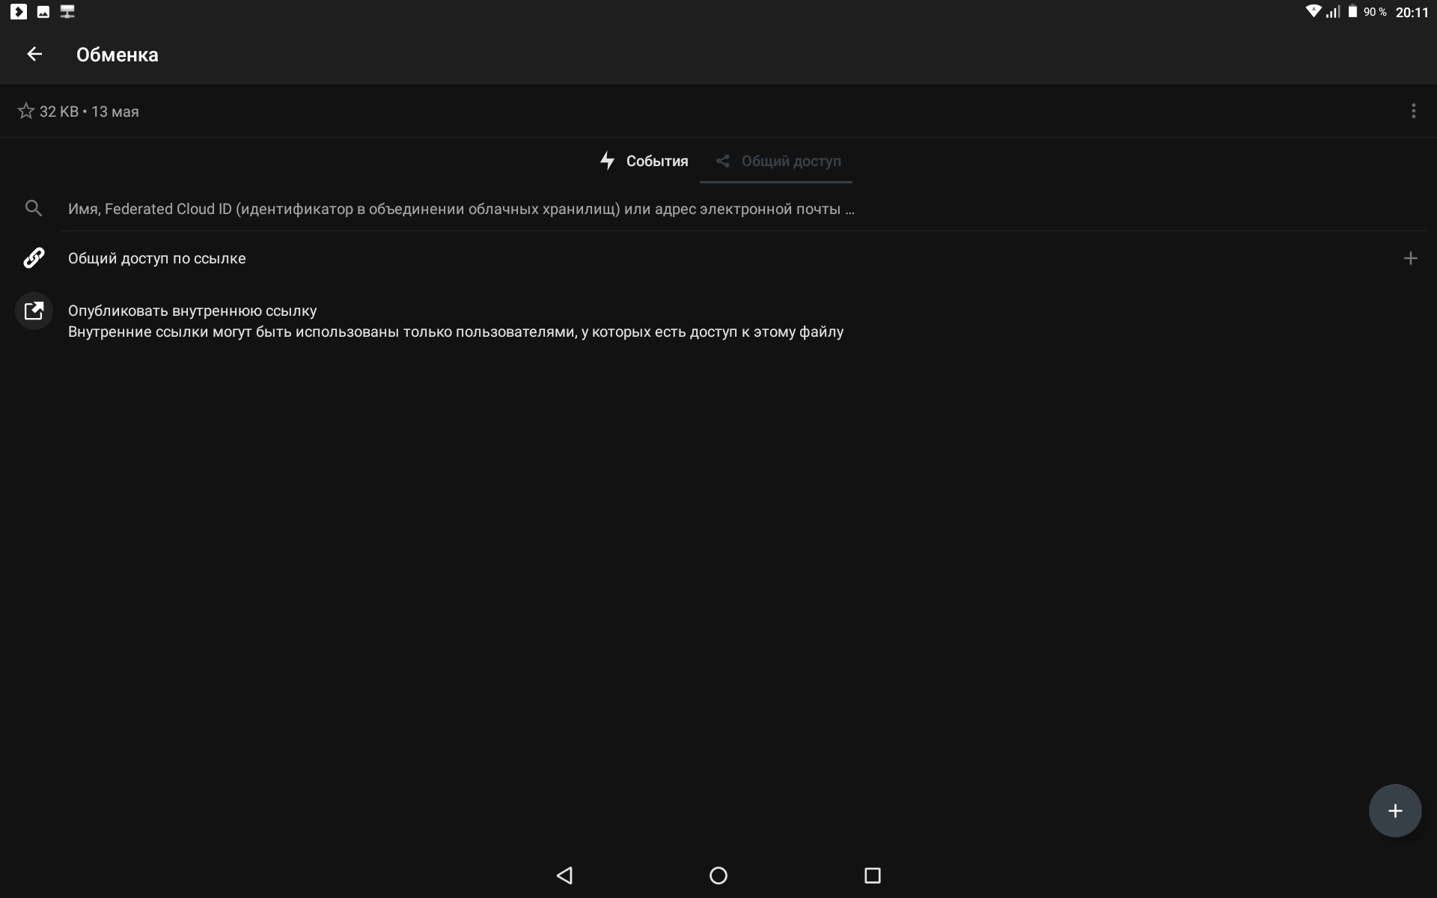Screen dimensions: 1437x898
Task: Tap the internal link export icon
Action: coord(34,311)
